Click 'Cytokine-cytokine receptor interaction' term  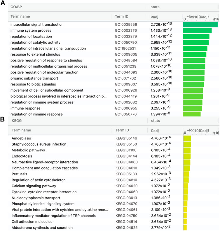(44, 192)
